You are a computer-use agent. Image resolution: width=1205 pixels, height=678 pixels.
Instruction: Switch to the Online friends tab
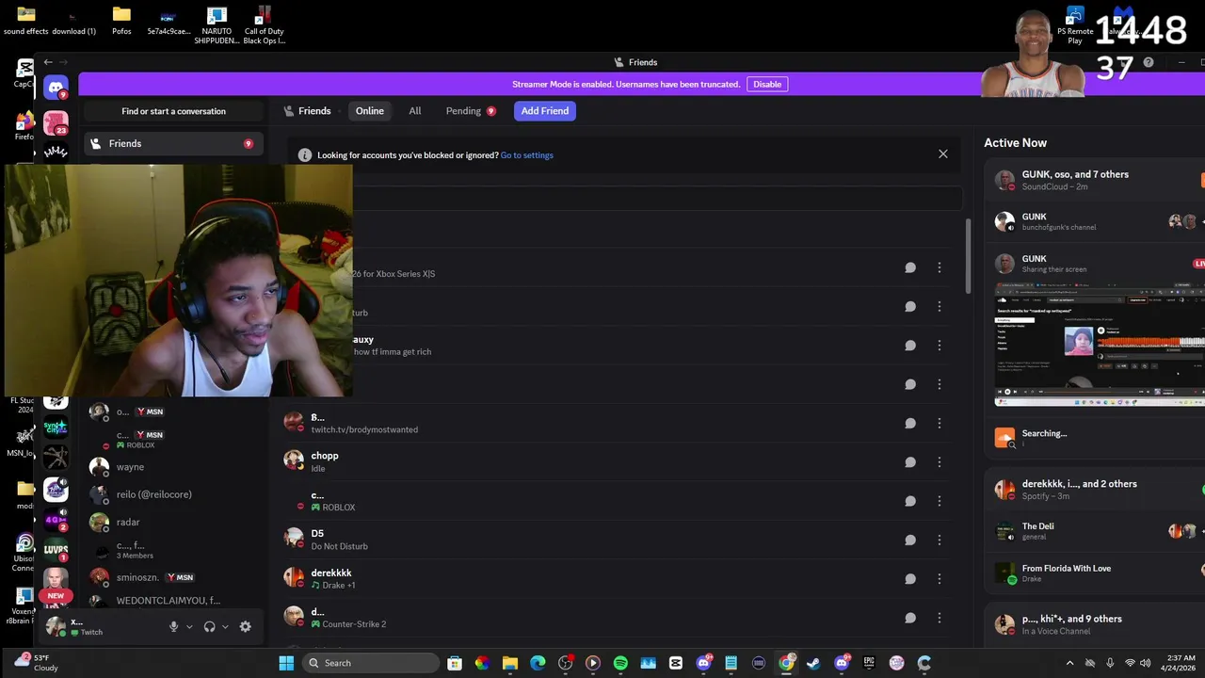(369, 111)
